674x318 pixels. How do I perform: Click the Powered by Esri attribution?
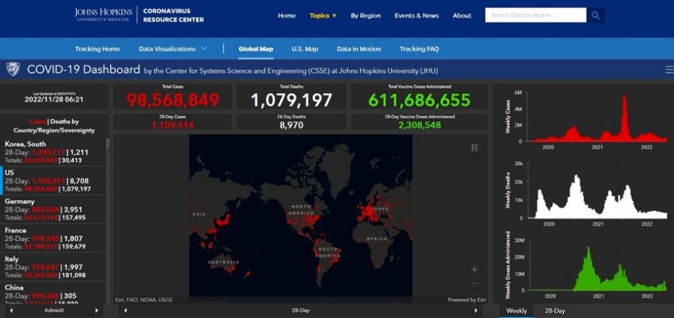coord(467,300)
